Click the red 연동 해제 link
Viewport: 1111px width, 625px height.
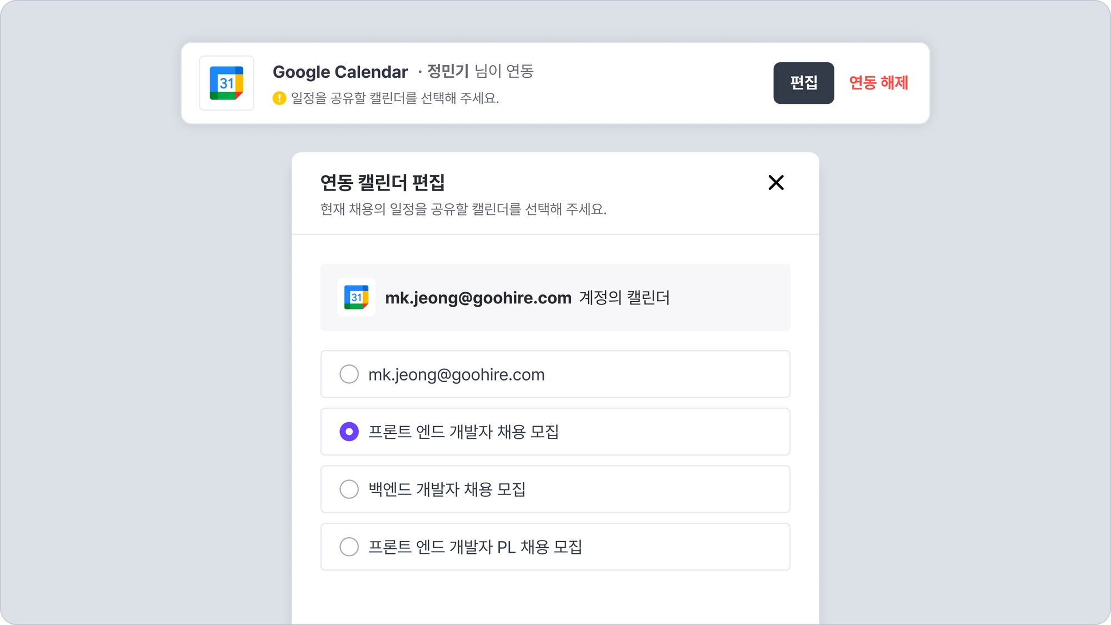[x=878, y=83]
